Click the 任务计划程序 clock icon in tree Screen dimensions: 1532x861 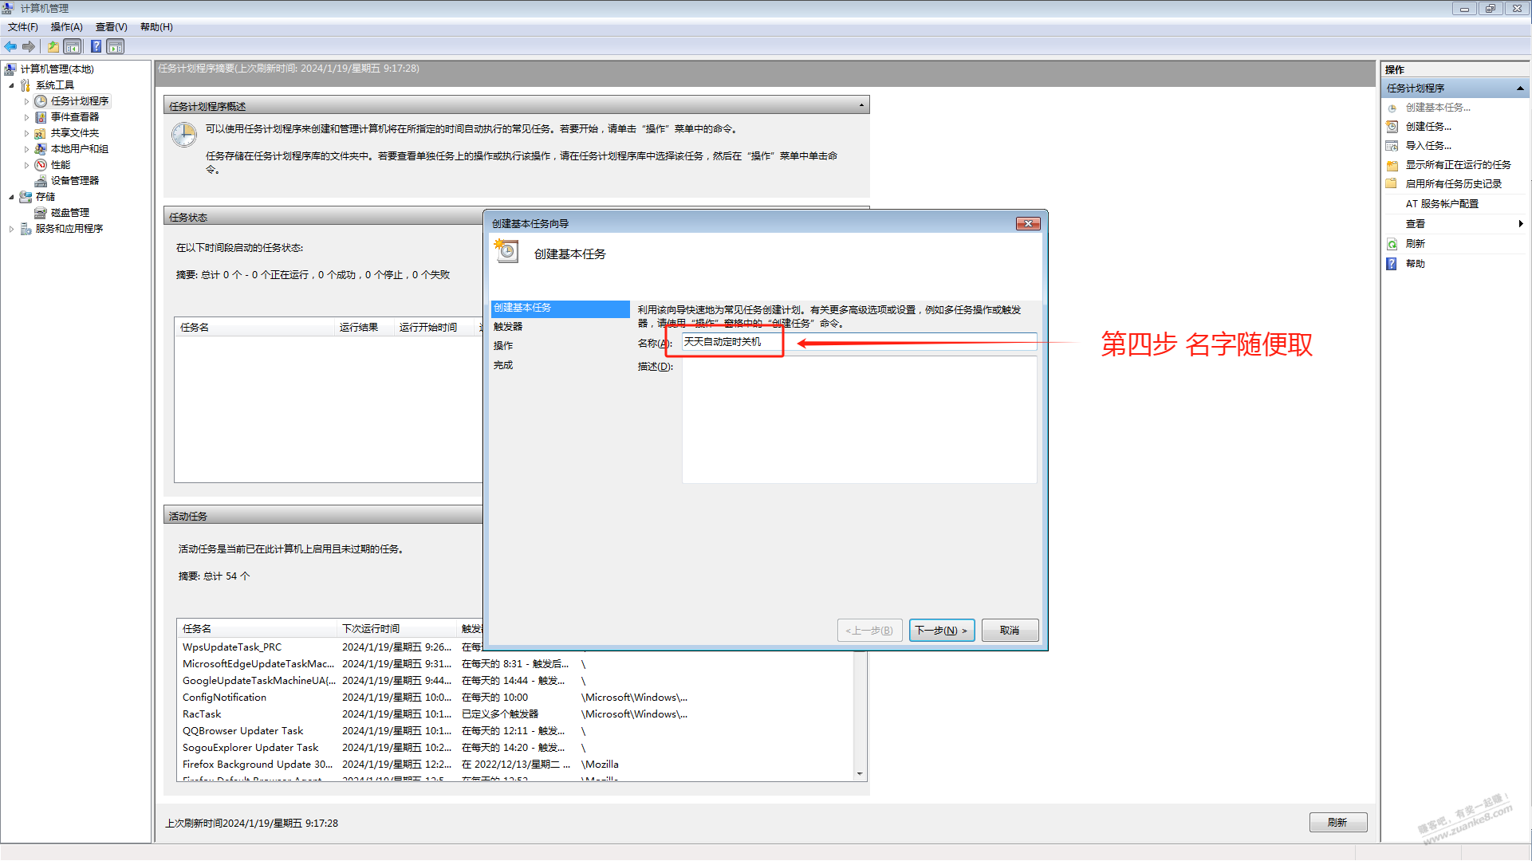click(x=41, y=101)
